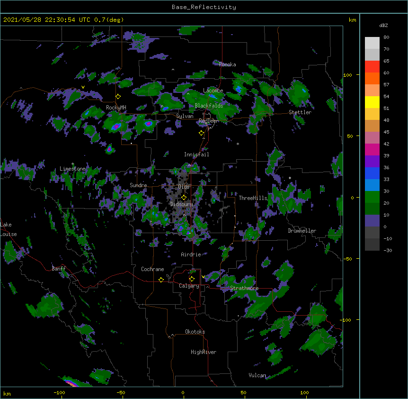Click the Lake Louise label
The width and height of the screenshot is (408, 399).
(x=9, y=229)
